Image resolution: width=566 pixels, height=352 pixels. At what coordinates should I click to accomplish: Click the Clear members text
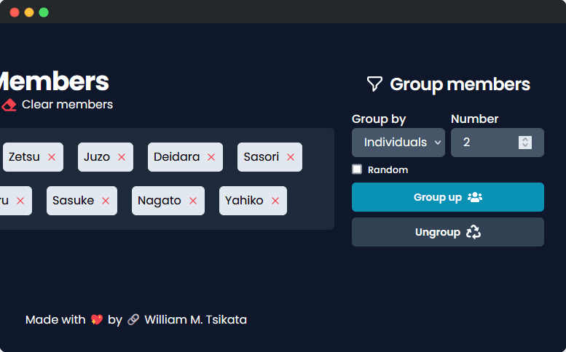coord(67,105)
